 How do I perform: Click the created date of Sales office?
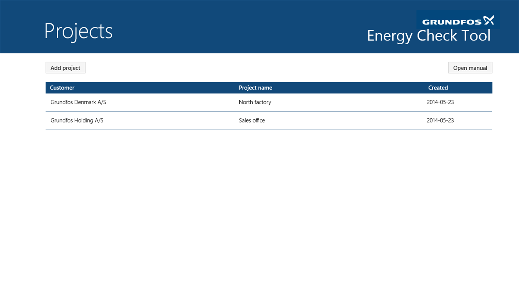coord(440,120)
